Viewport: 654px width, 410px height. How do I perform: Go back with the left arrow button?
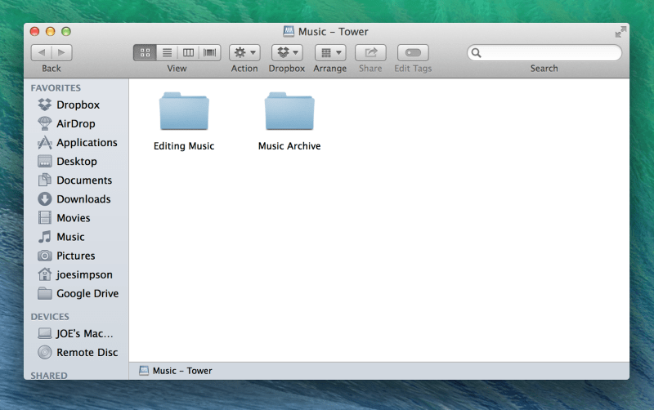point(42,52)
